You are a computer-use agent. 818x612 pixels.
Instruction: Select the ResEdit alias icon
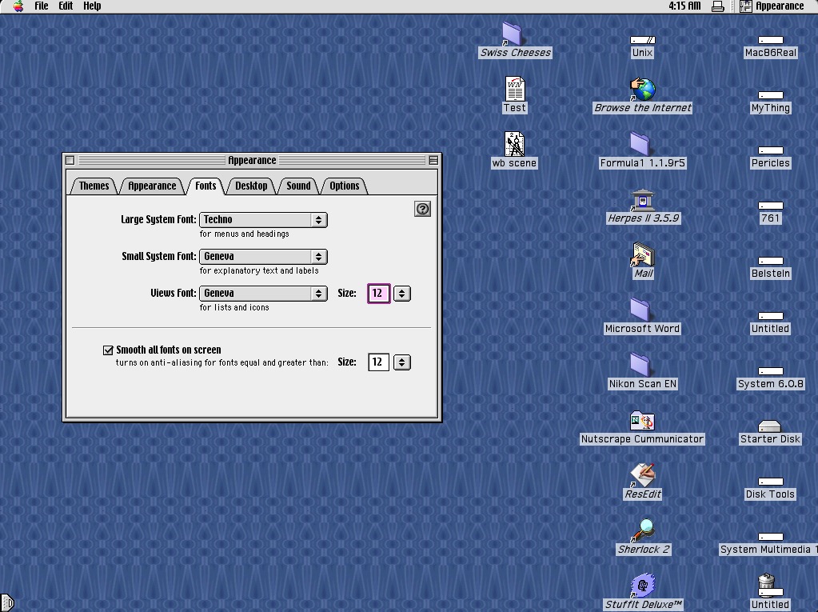642,475
